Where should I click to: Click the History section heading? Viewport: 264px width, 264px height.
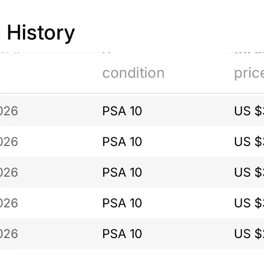click(x=41, y=33)
